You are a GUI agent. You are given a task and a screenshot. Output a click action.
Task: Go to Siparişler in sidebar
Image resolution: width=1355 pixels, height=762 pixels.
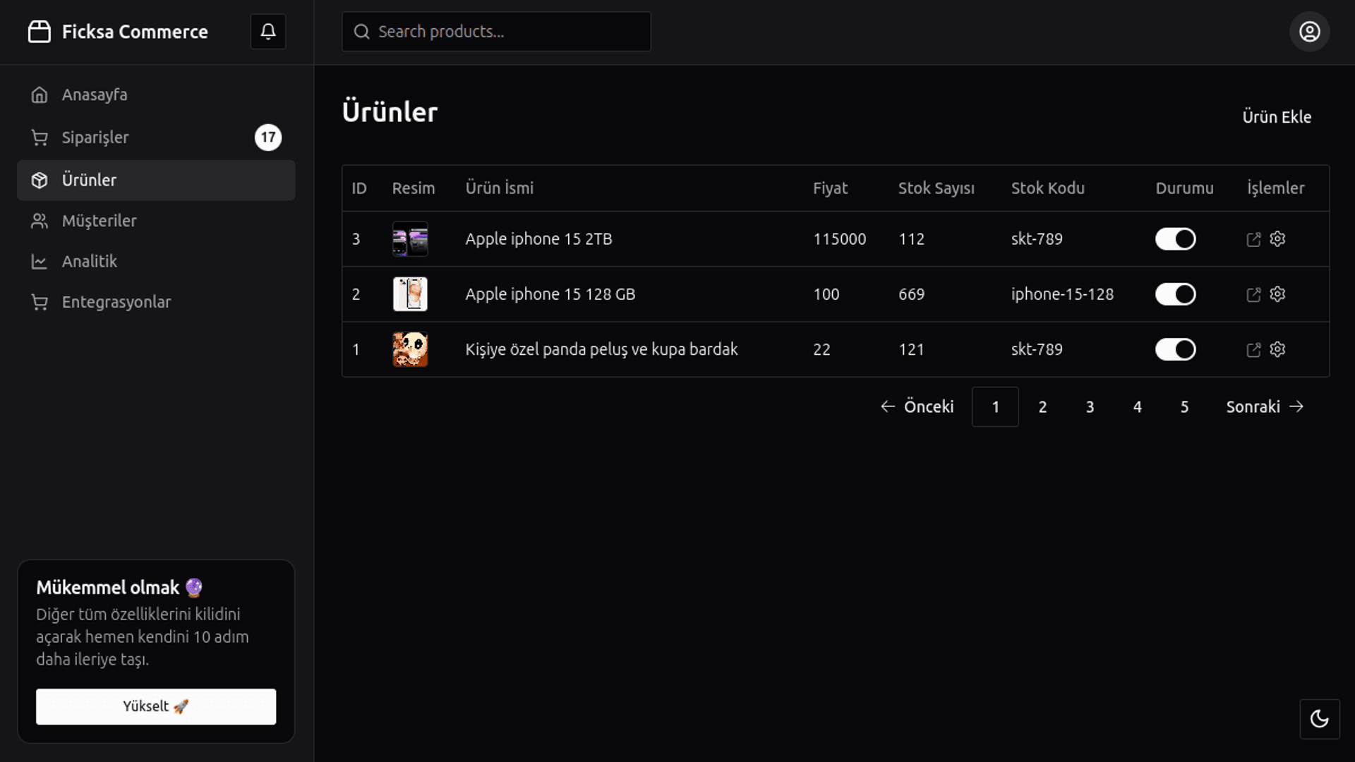click(95, 138)
